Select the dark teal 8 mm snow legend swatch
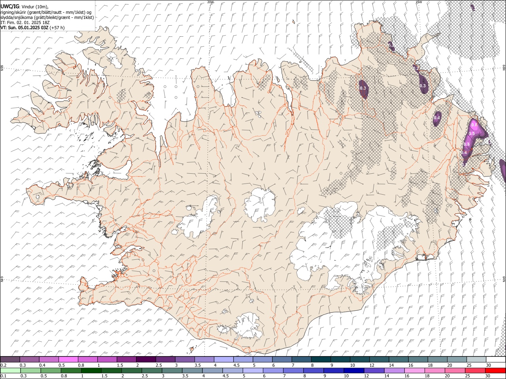Viewport: 506px width, 379px height. pyautogui.click(x=321, y=360)
